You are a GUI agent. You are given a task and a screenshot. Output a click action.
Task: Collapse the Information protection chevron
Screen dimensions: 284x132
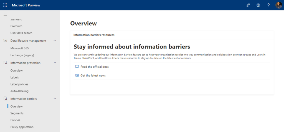coord(55,63)
